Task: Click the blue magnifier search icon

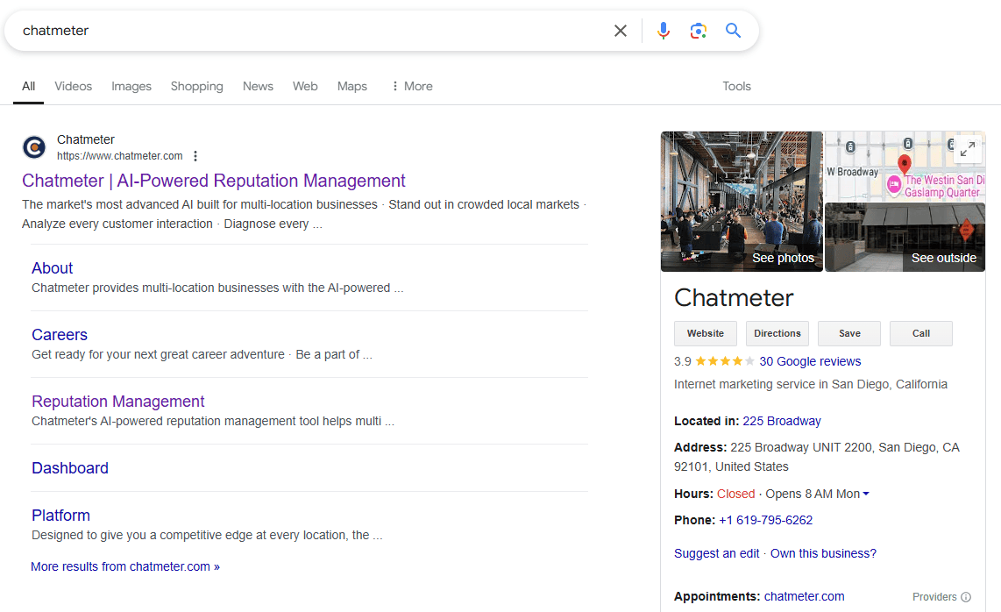Action: 734,31
